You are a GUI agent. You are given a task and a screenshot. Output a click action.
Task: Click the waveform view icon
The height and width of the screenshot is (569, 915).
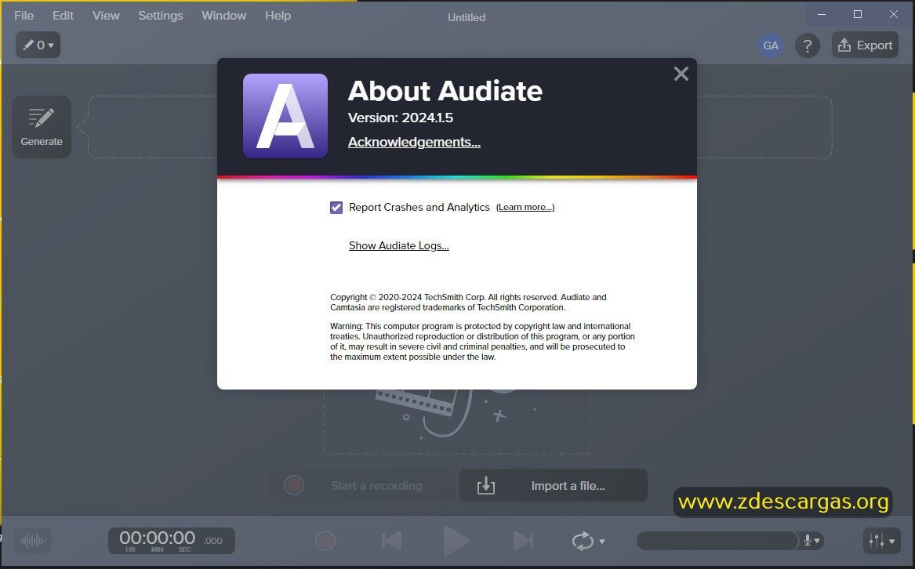32,541
